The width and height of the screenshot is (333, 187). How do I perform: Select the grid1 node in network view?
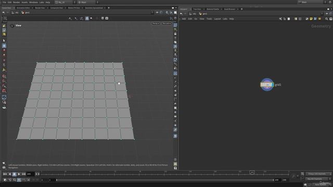[x=267, y=85]
